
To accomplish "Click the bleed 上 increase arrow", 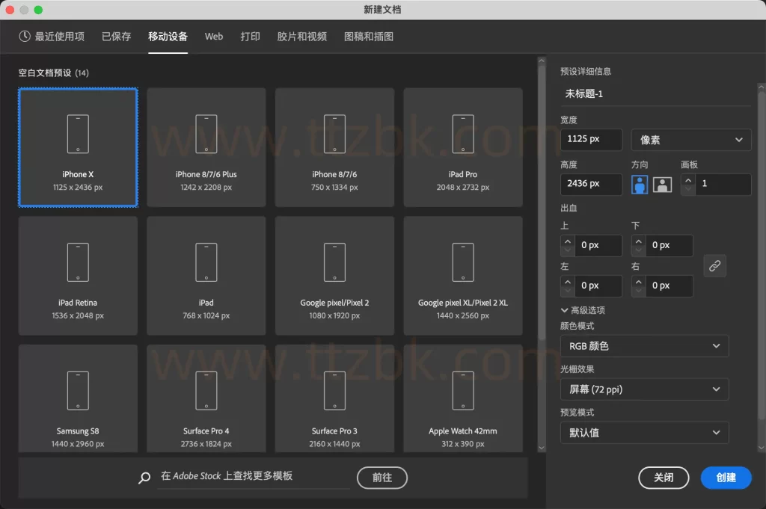I will click(x=568, y=241).
